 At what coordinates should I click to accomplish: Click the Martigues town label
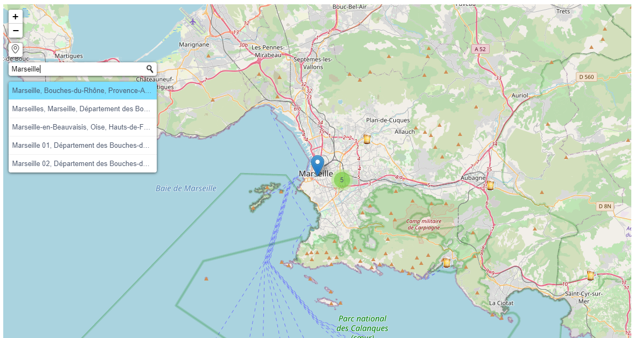[69, 56]
